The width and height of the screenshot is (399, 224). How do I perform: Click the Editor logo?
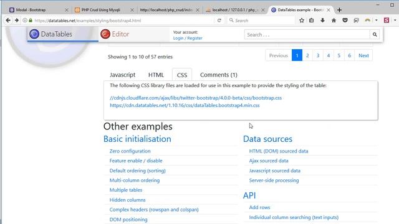coord(115,34)
